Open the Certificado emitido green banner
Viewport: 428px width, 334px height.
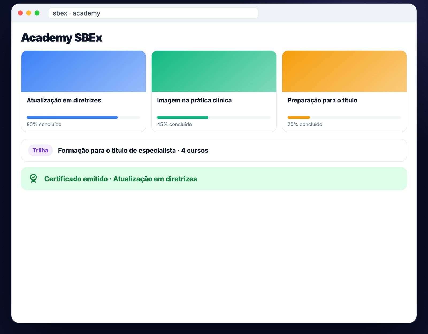pos(214,179)
